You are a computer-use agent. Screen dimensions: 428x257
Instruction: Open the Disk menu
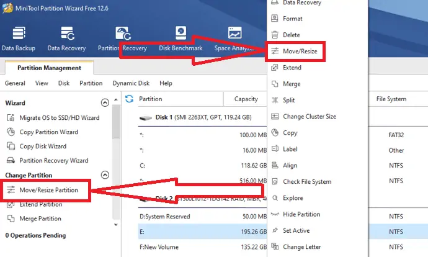pos(64,83)
